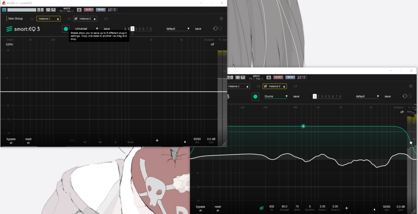The height and width of the screenshot is (214, 418).
Task: Click the New Group label
Action: tap(16, 19)
